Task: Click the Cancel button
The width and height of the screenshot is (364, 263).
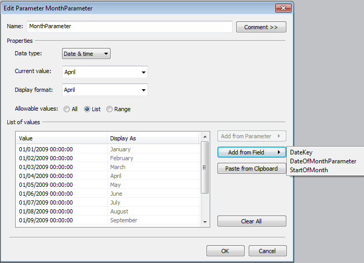Action: tap(268, 251)
